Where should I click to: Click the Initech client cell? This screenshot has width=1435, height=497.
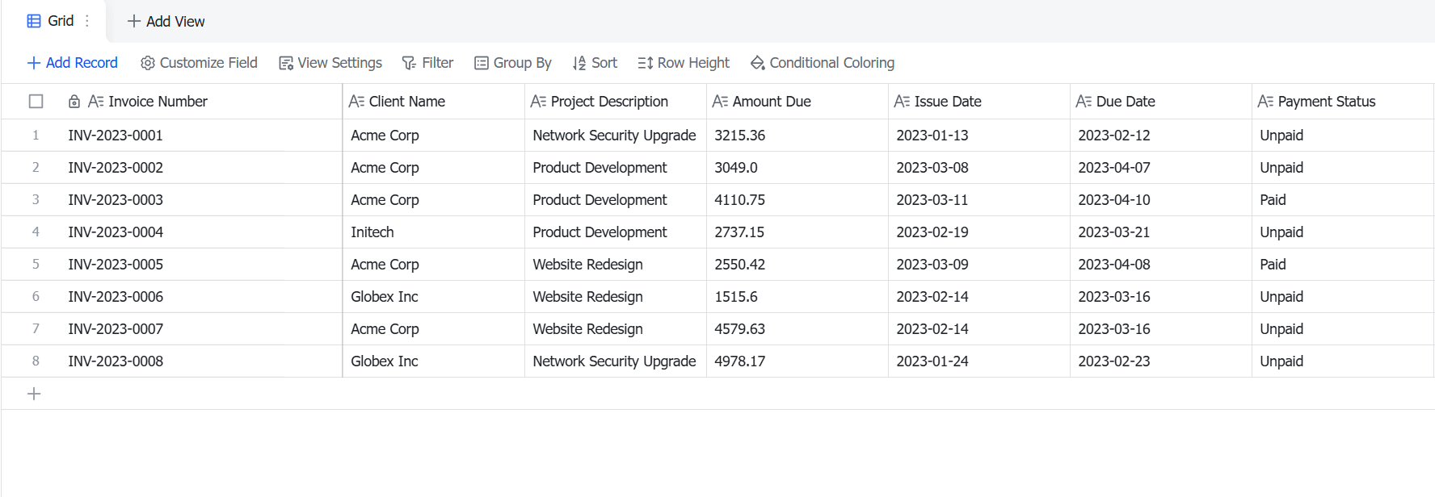434,232
